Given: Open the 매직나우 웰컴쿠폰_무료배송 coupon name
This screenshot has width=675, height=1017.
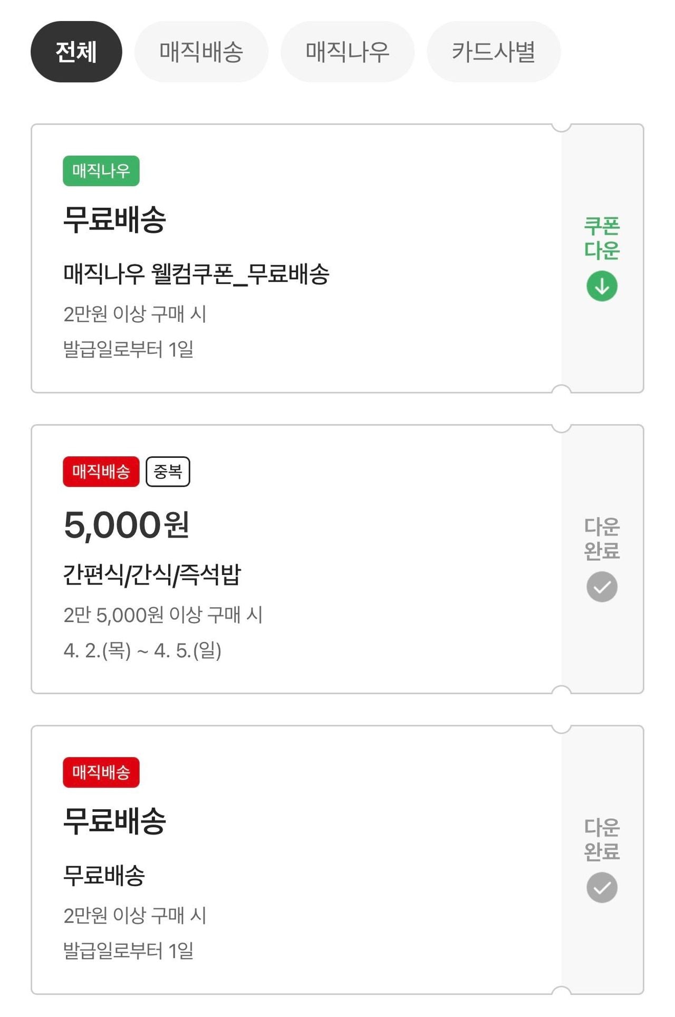Looking at the screenshot, I should pos(196,274).
